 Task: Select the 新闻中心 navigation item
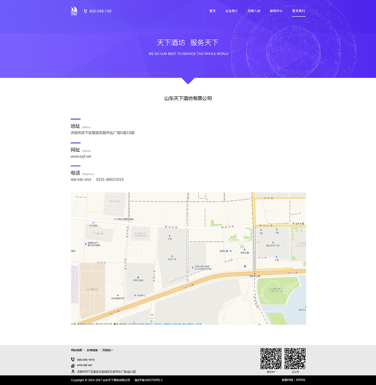coord(276,11)
